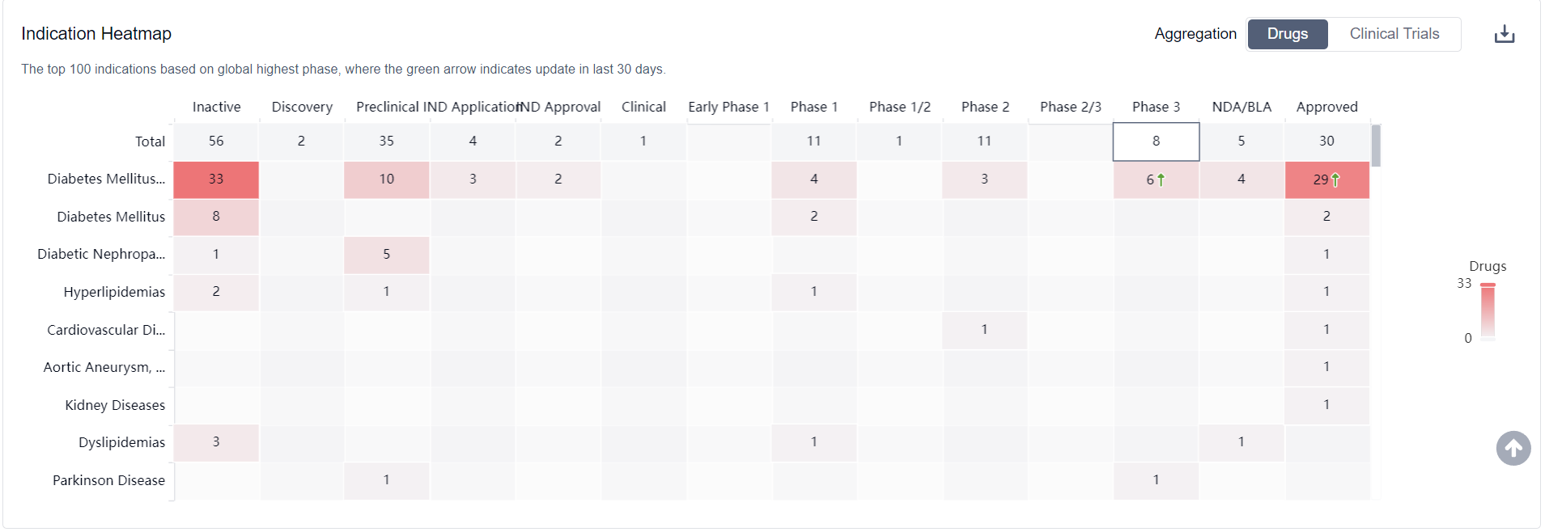The width and height of the screenshot is (1545, 532).
Task: Switch aggregation to Clinical Trials
Action: click(1394, 34)
